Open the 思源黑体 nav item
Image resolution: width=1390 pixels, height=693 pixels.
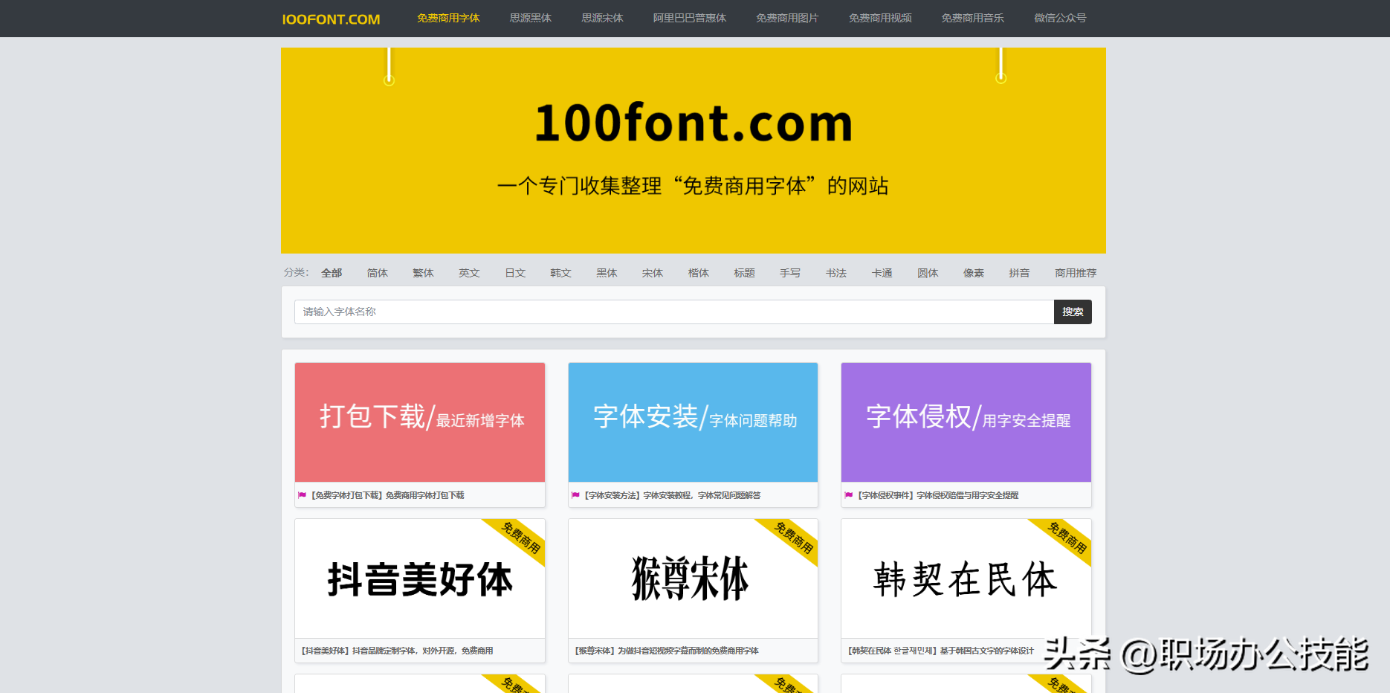(531, 18)
